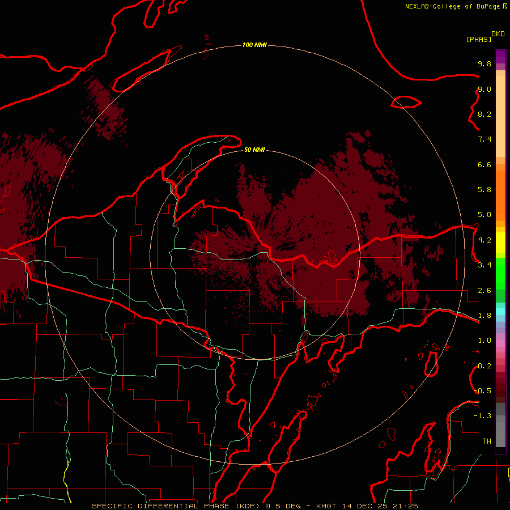This screenshot has height=510, width=510.
Task: Click the 1.8 scale value
Action: point(484,315)
